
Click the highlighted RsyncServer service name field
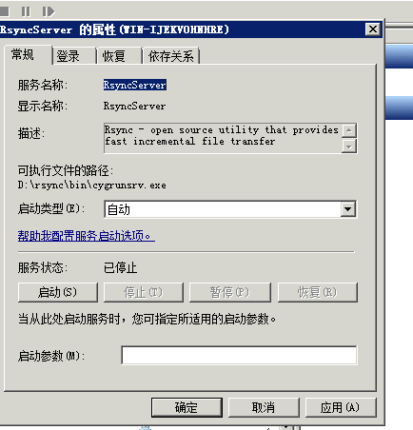[134, 85]
